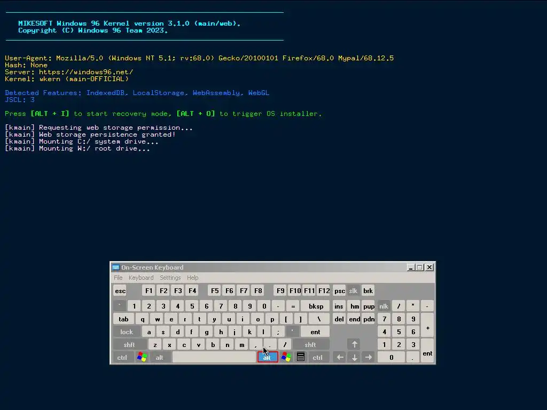
Task: Click the psc print screen key
Action: (x=339, y=291)
